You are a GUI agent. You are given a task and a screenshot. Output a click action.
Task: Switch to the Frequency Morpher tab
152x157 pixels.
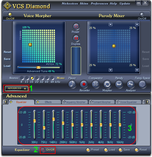tap(75, 102)
